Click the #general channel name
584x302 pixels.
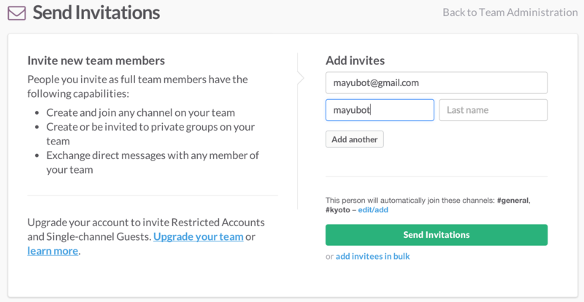pos(513,200)
